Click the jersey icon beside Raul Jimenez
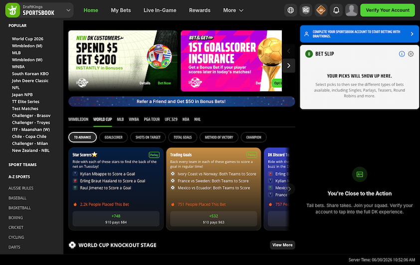This screenshot has height=265, width=420. click(75, 188)
